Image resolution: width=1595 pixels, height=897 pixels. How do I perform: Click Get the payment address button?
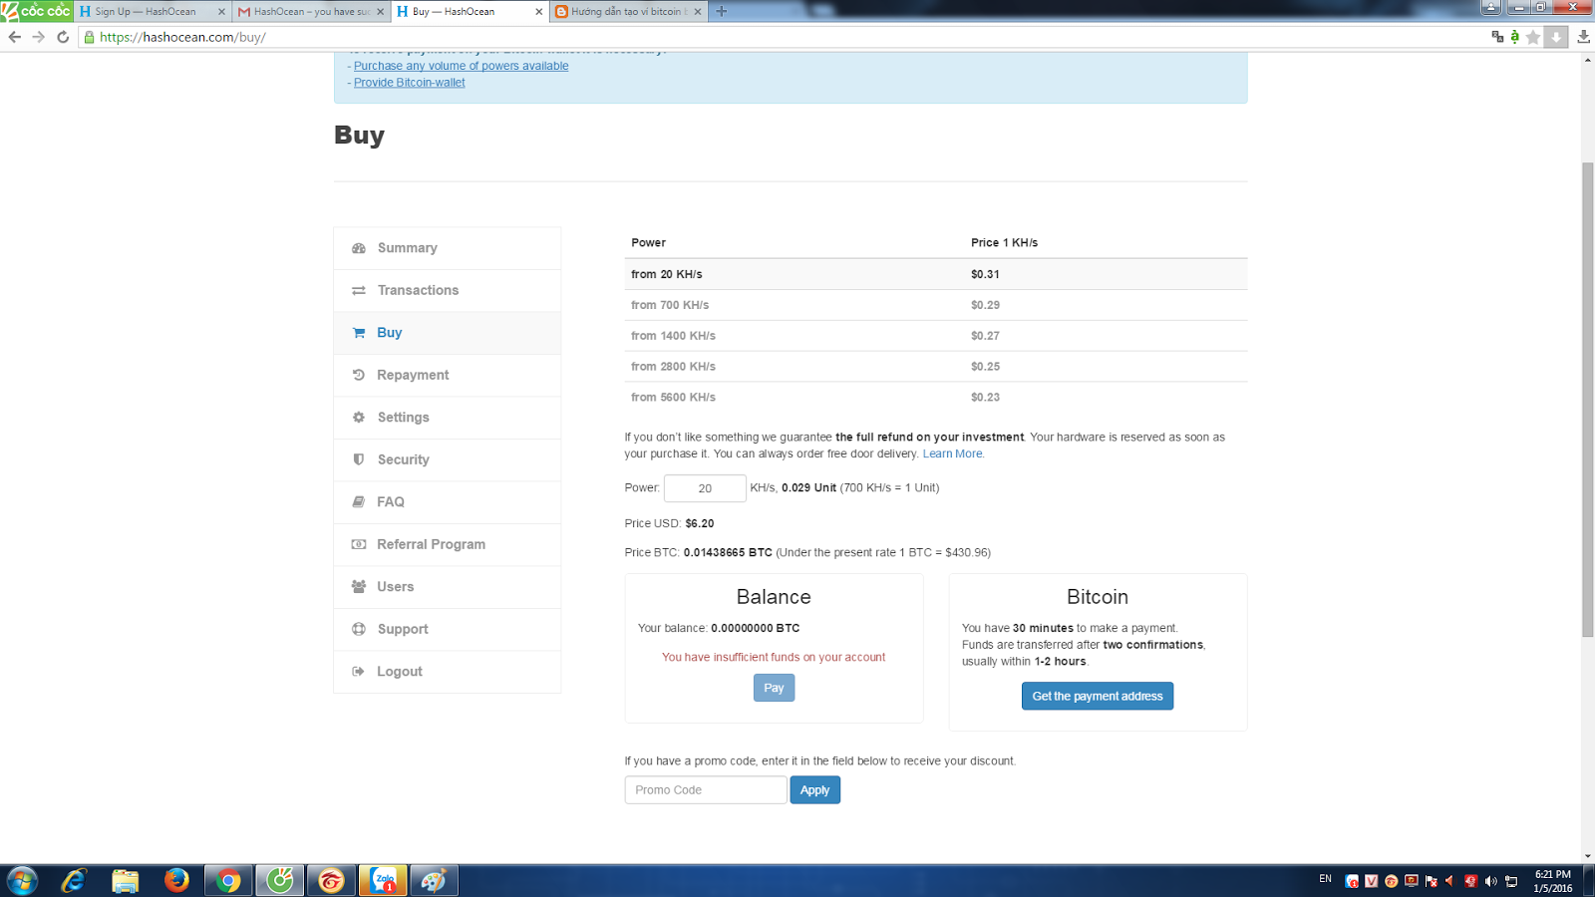[x=1098, y=696]
